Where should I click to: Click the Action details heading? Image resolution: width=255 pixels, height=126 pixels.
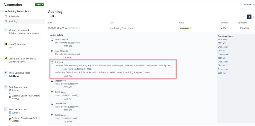[57, 35]
